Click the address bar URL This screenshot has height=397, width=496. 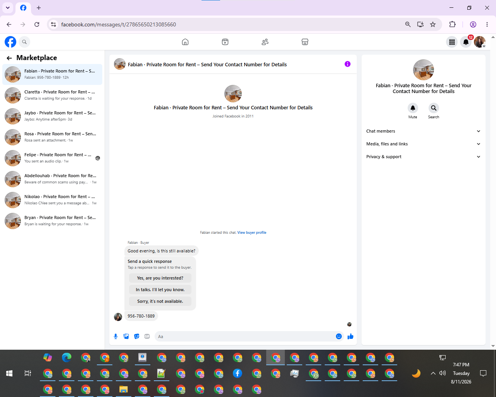pos(119,24)
